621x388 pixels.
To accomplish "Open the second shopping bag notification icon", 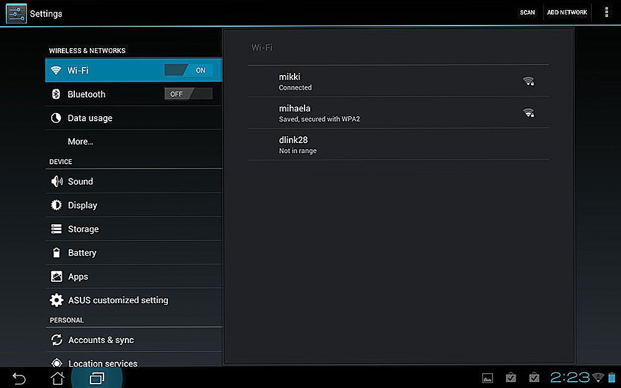I will (x=534, y=377).
